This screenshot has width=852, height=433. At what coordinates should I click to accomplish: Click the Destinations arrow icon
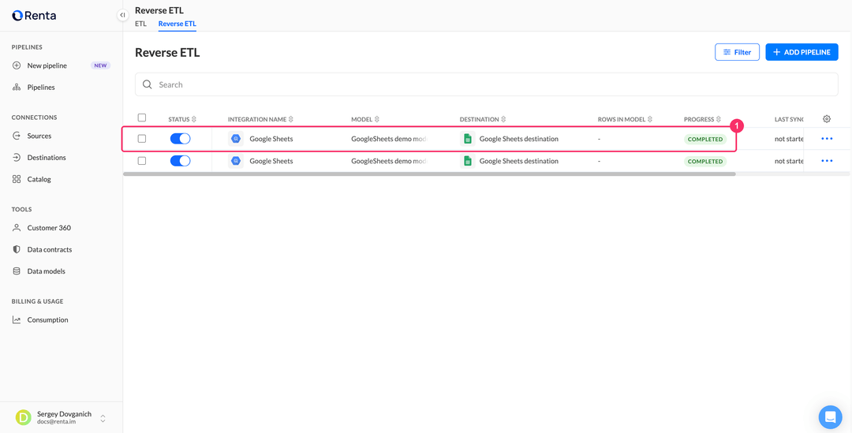point(17,158)
